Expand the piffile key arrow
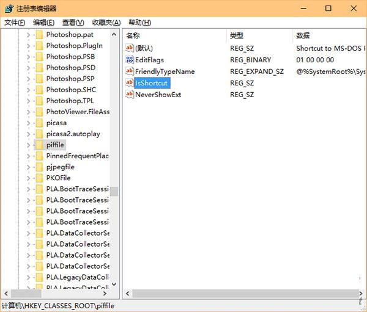Viewport: 367px width, 312px height. click(x=28, y=145)
